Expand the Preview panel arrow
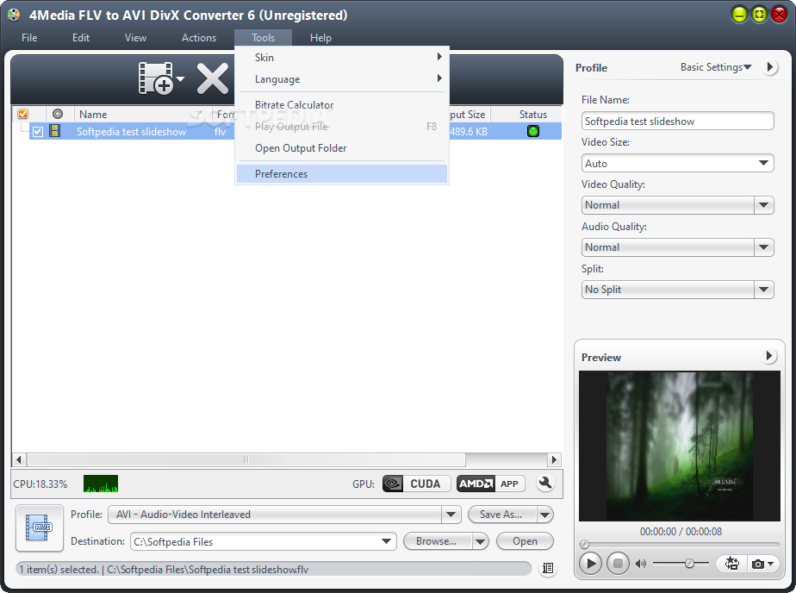 tap(769, 356)
